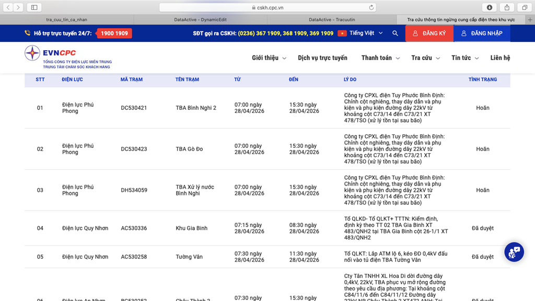The height and width of the screenshot is (301, 535).
Task: Click the cskh.cpc.vn address bar
Action: pos(267,7)
